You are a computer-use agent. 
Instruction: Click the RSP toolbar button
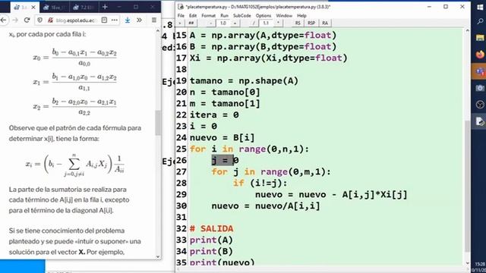[x=311, y=23]
